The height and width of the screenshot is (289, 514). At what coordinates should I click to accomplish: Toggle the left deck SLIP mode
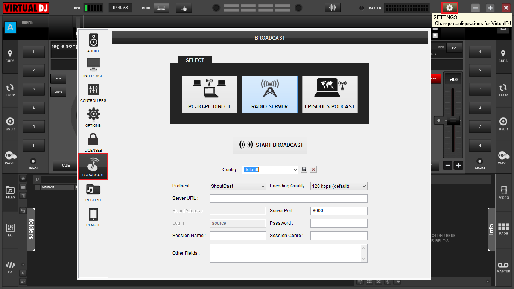(58, 78)
